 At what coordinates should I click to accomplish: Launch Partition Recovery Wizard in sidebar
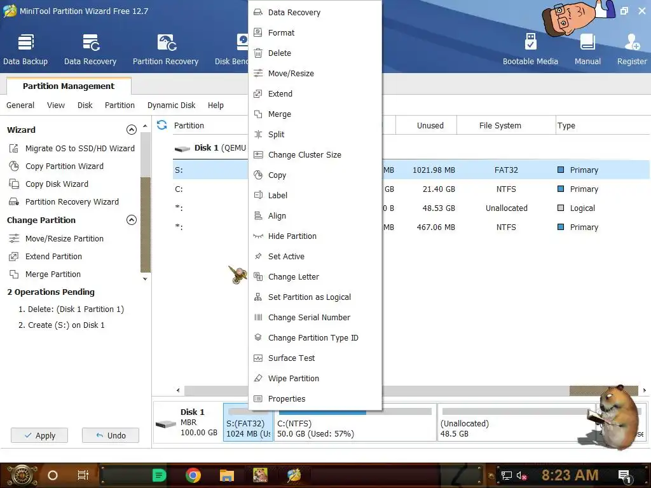tap(64, 201)
